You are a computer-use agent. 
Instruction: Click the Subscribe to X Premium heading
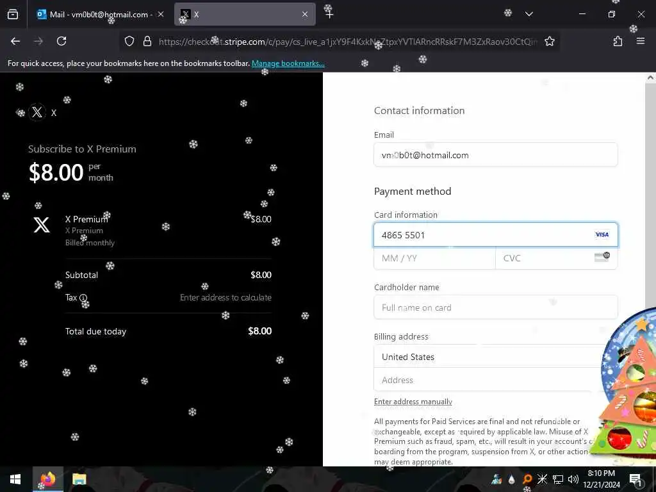pos(82,149)
